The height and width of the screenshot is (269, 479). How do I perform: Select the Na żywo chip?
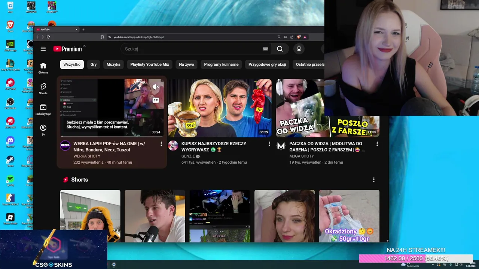[186, 64]
